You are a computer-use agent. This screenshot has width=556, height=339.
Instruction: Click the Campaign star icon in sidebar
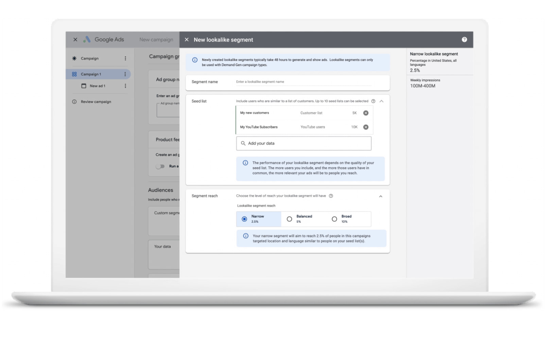74,58
